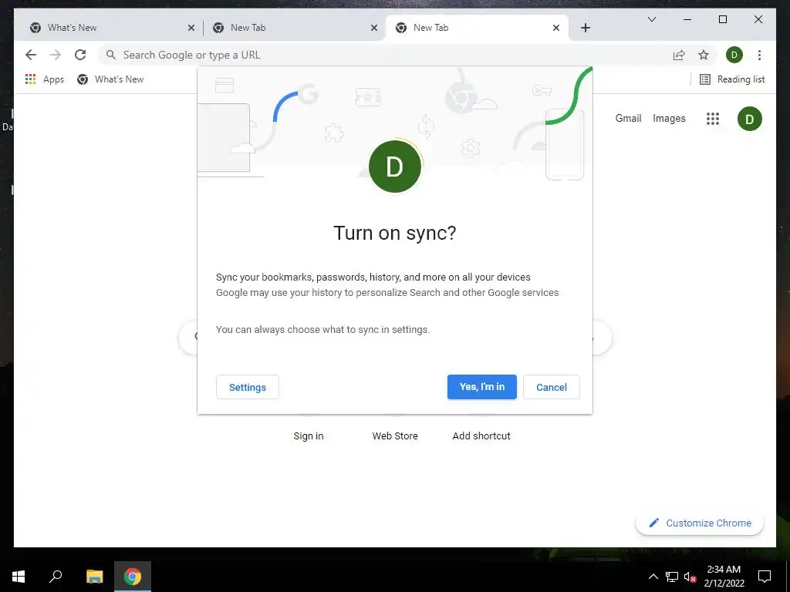Open the Gmail link
Screen dimensions: 790x592
pyautogui.click(x=628, y=118)
